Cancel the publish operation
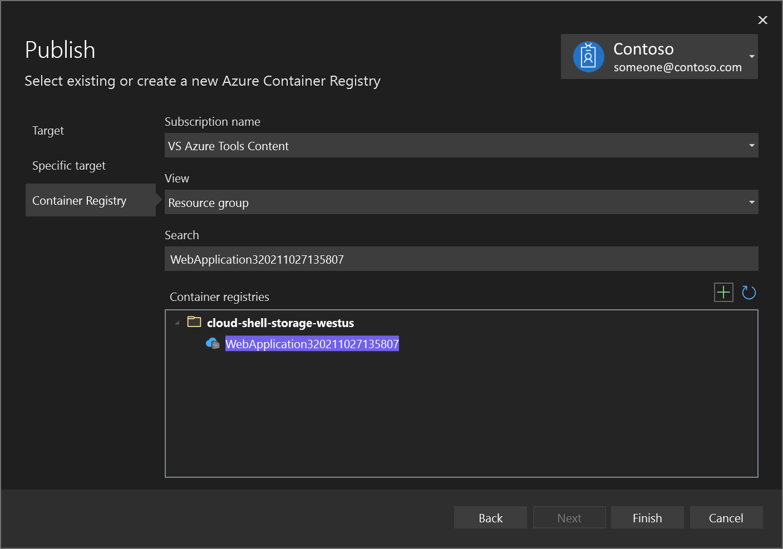Screen dimensions: 783x549 coord(726,517)
